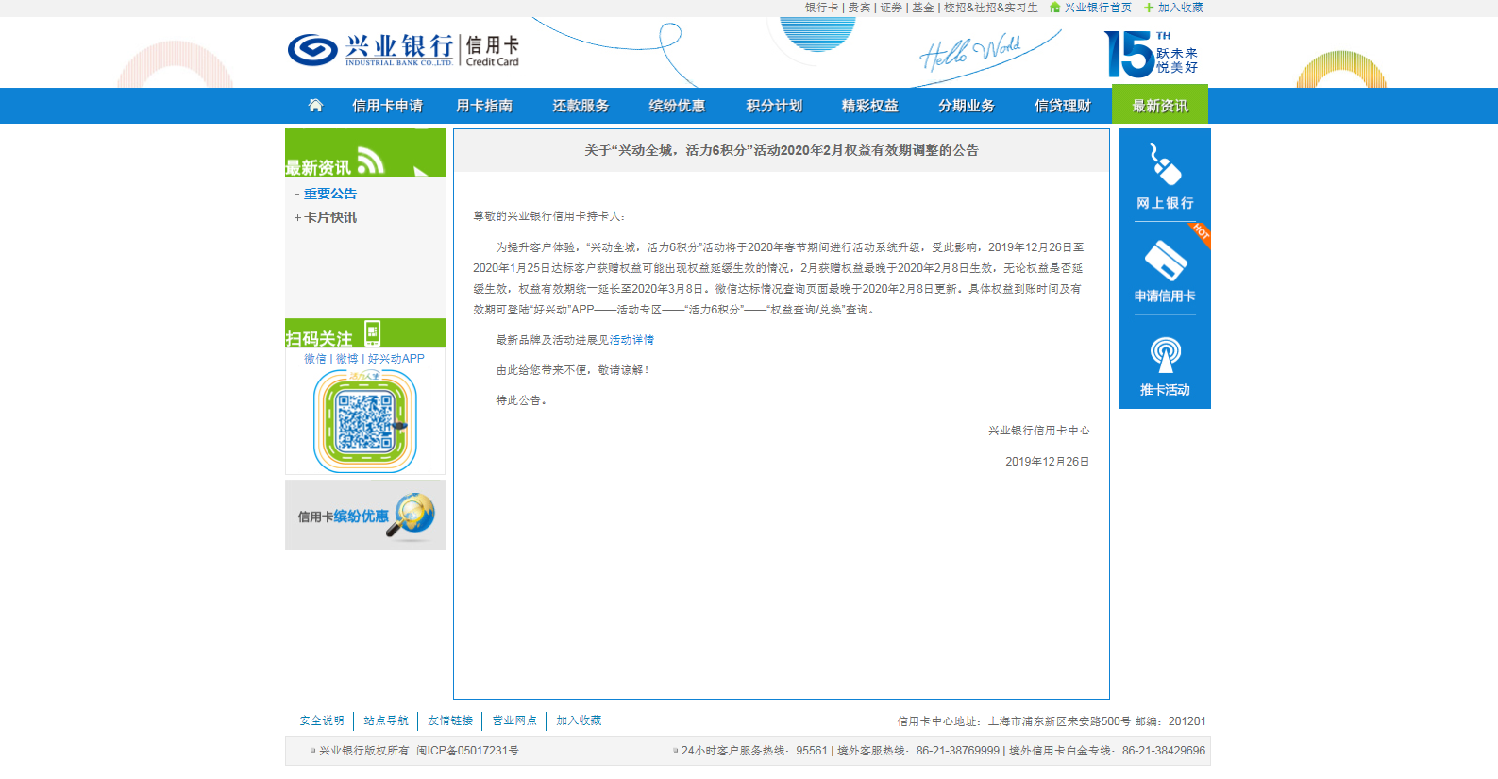Click the home icon in navigation bar
The height and width of the screenshot is (779, 1498).
pos(315,105)
